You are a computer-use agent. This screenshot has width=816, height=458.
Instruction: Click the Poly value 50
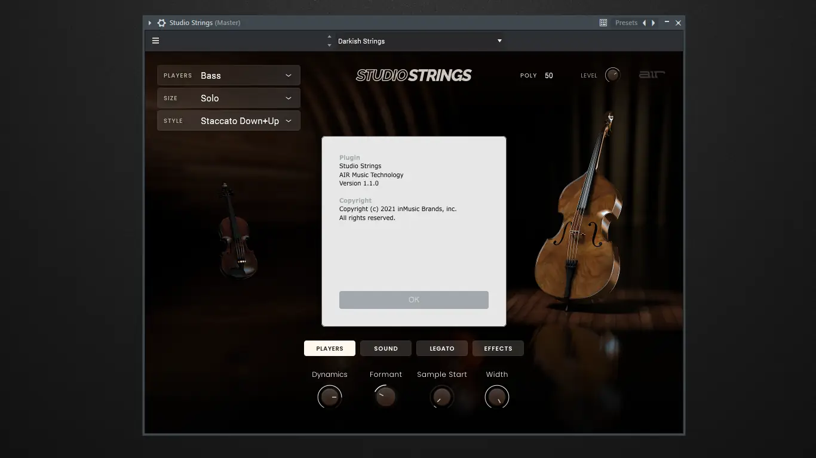(x=549, y=76)
